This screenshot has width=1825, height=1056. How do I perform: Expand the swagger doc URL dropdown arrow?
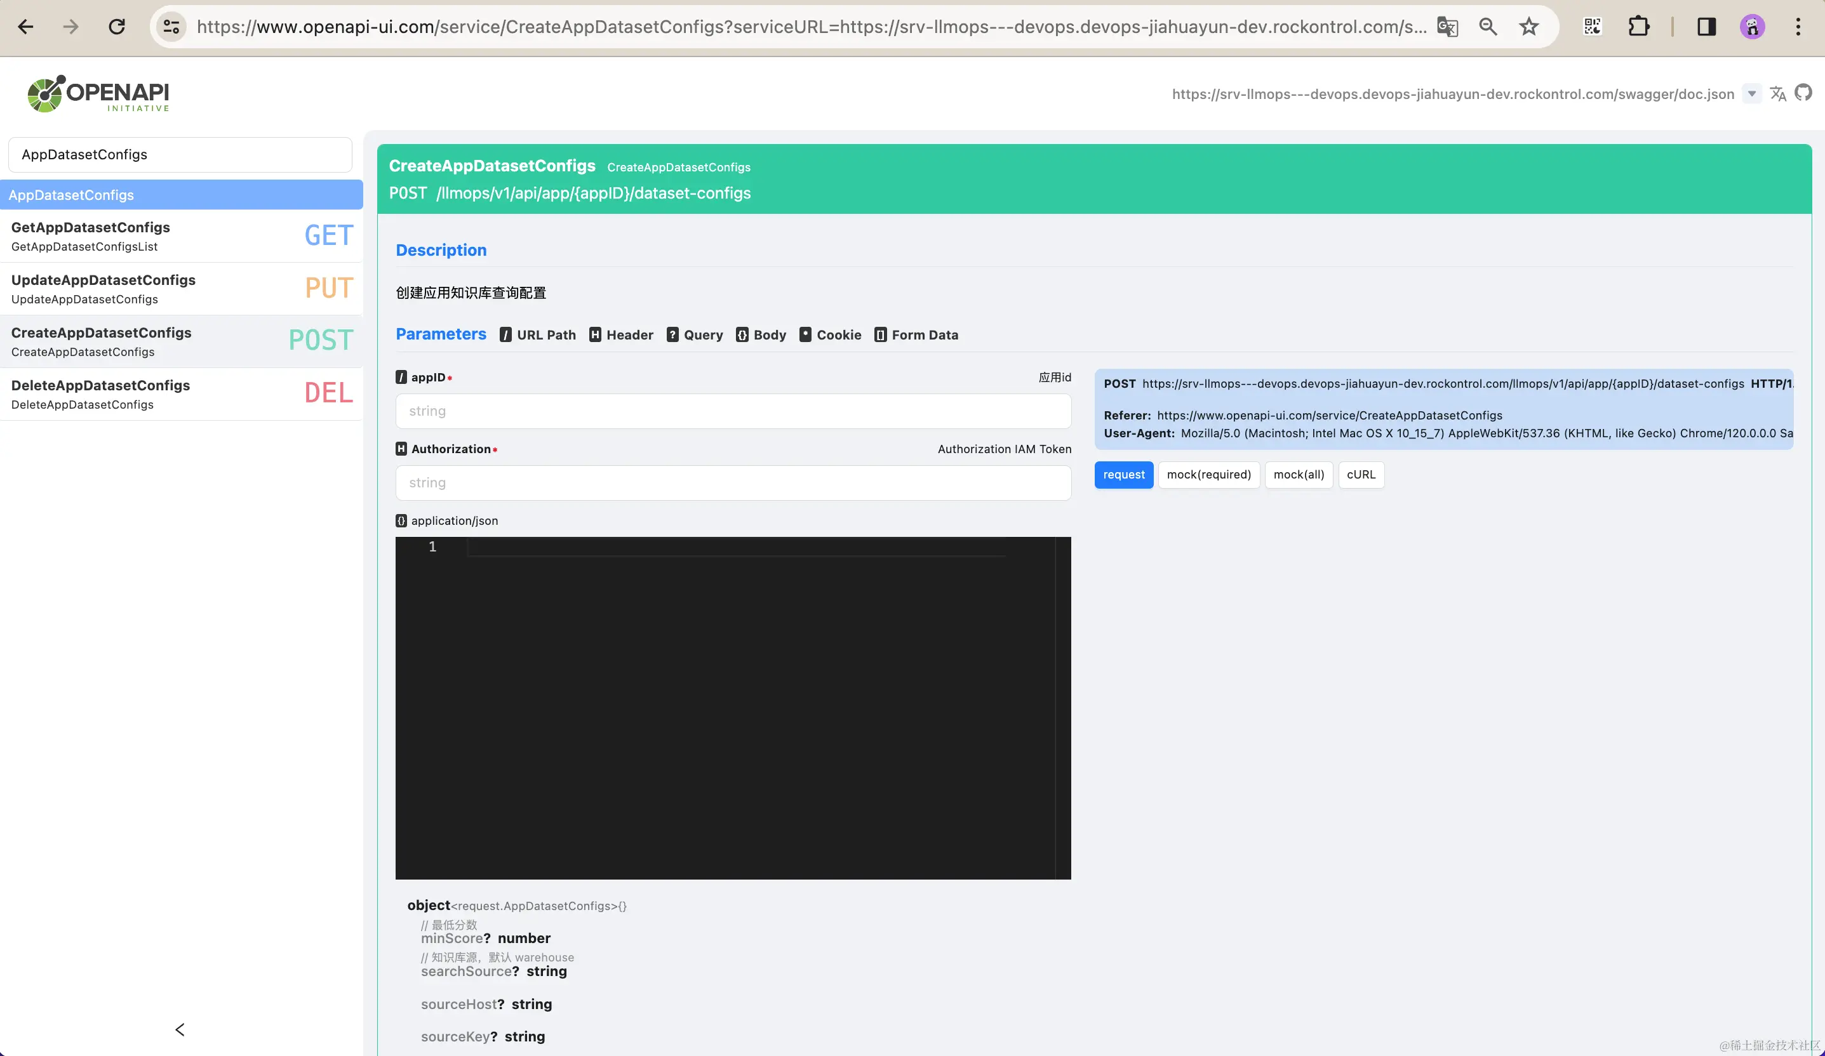[x=1751, y=93]
